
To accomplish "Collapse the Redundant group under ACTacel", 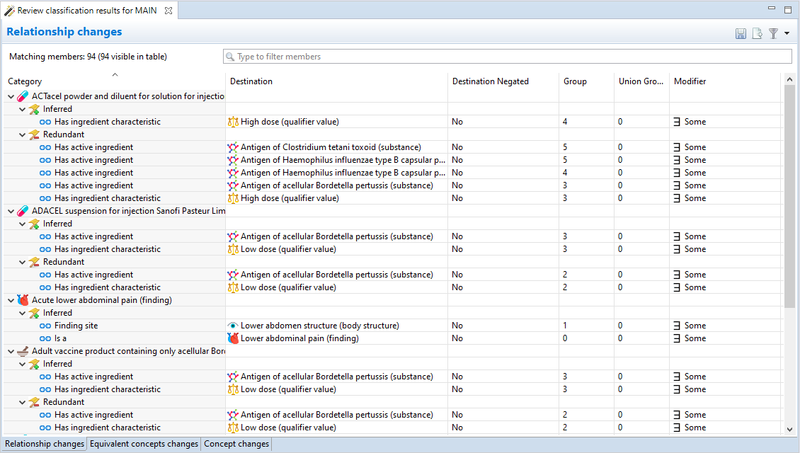I will [x=22, y=134].
